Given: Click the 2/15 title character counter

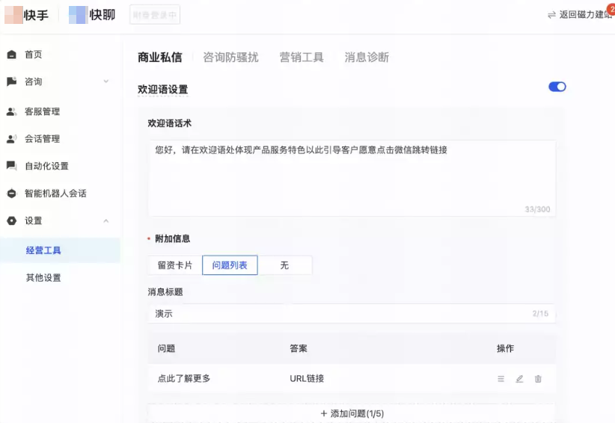Looking at the screenshot, I should 540,313.
